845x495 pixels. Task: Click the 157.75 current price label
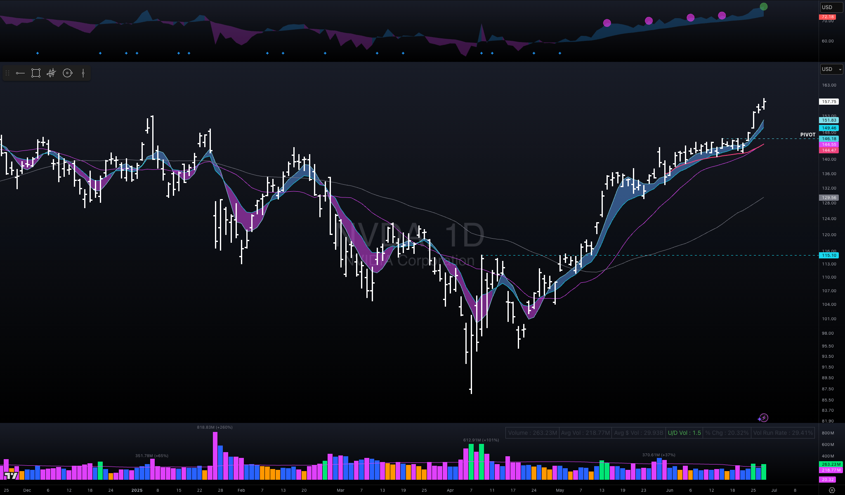click(x=829, y=101)
